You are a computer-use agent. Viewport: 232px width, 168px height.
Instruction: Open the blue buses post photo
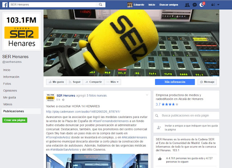click(x=97, y=161)
